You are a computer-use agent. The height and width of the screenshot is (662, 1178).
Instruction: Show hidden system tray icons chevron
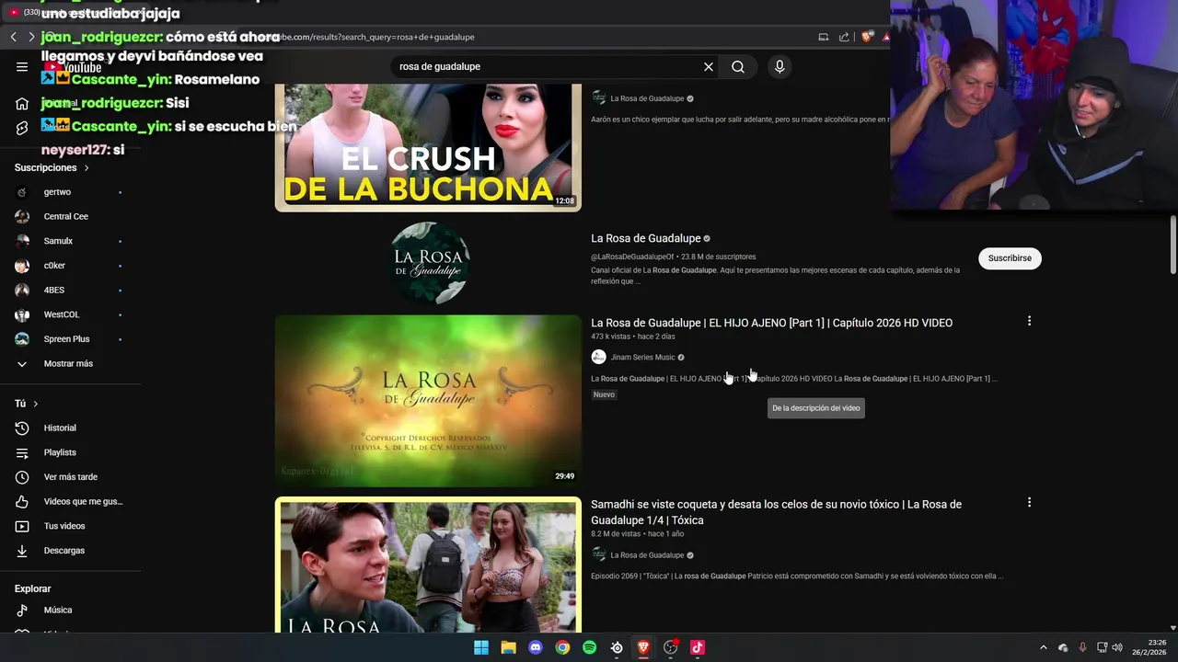[1043, 647]
